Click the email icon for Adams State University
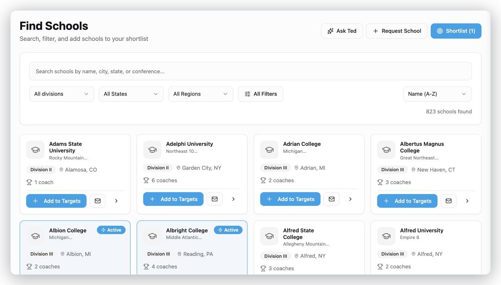The height and width of the screenshot is (285, 501). pos(98,201)
